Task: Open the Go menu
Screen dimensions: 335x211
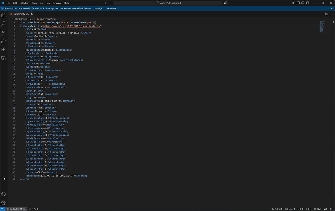Action: 41,3
